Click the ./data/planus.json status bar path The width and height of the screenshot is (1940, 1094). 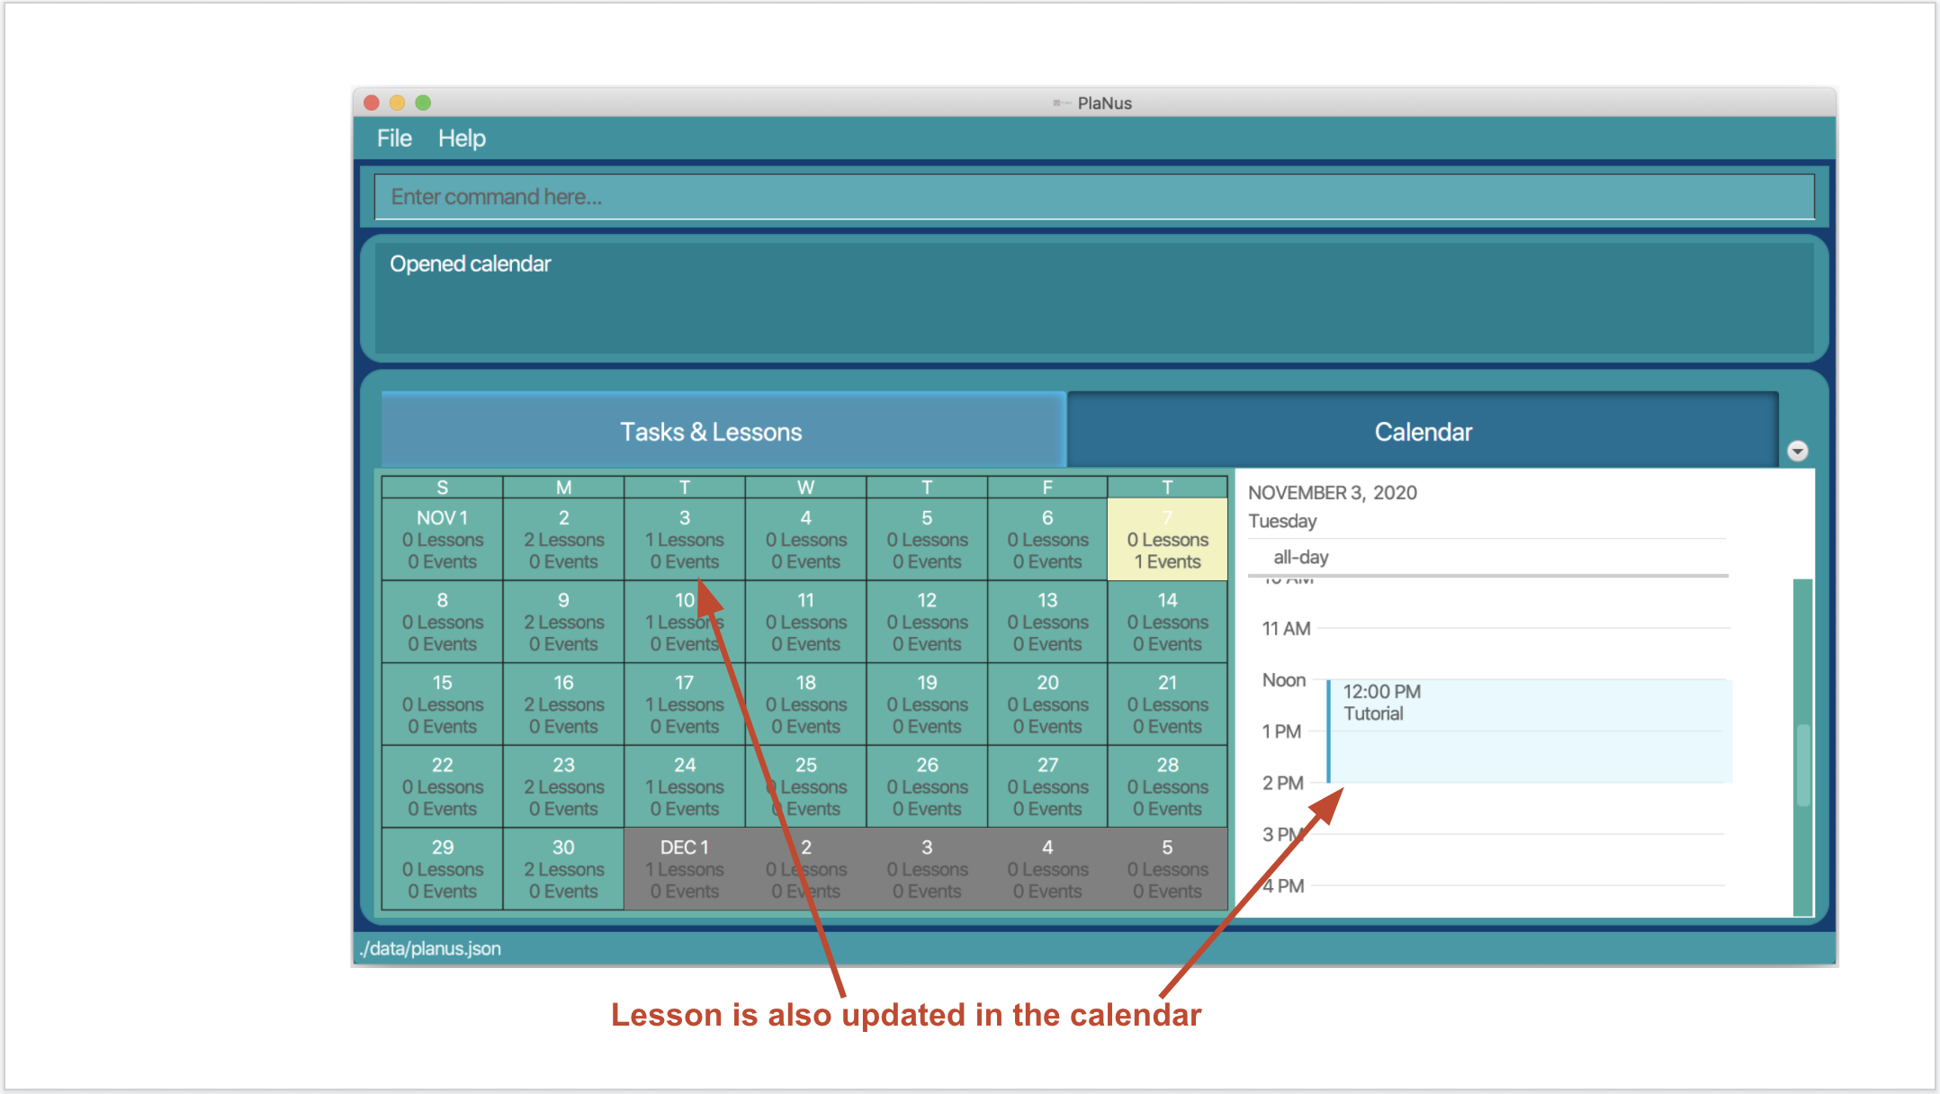coord(430,948)
